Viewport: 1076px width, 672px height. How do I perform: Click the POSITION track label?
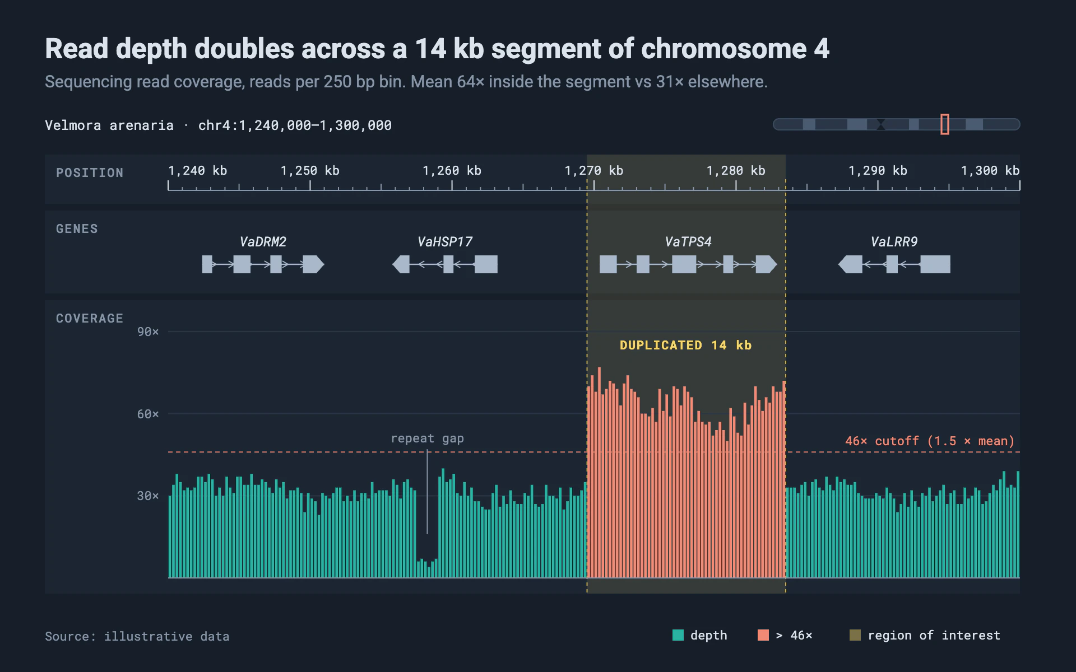[x=90, y=172]
